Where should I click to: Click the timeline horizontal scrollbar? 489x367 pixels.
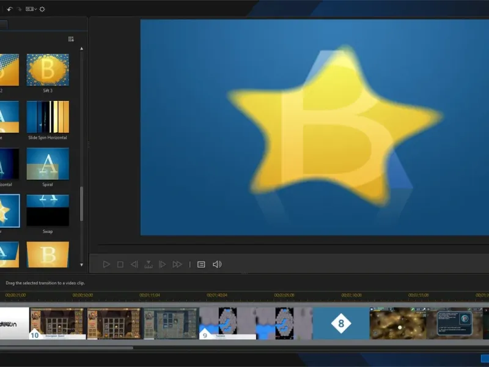click(66, 347)
